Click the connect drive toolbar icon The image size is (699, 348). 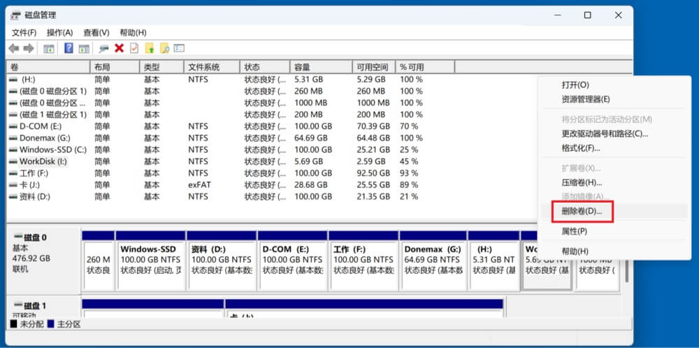click(103, 48)
